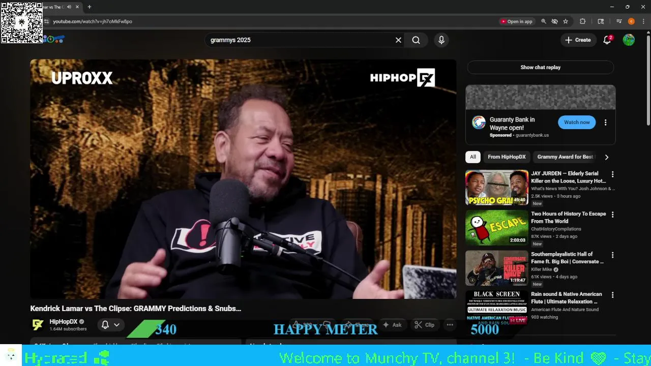Open Two Hours of History thumbnail
651x366 pixels.
[497, 228]
